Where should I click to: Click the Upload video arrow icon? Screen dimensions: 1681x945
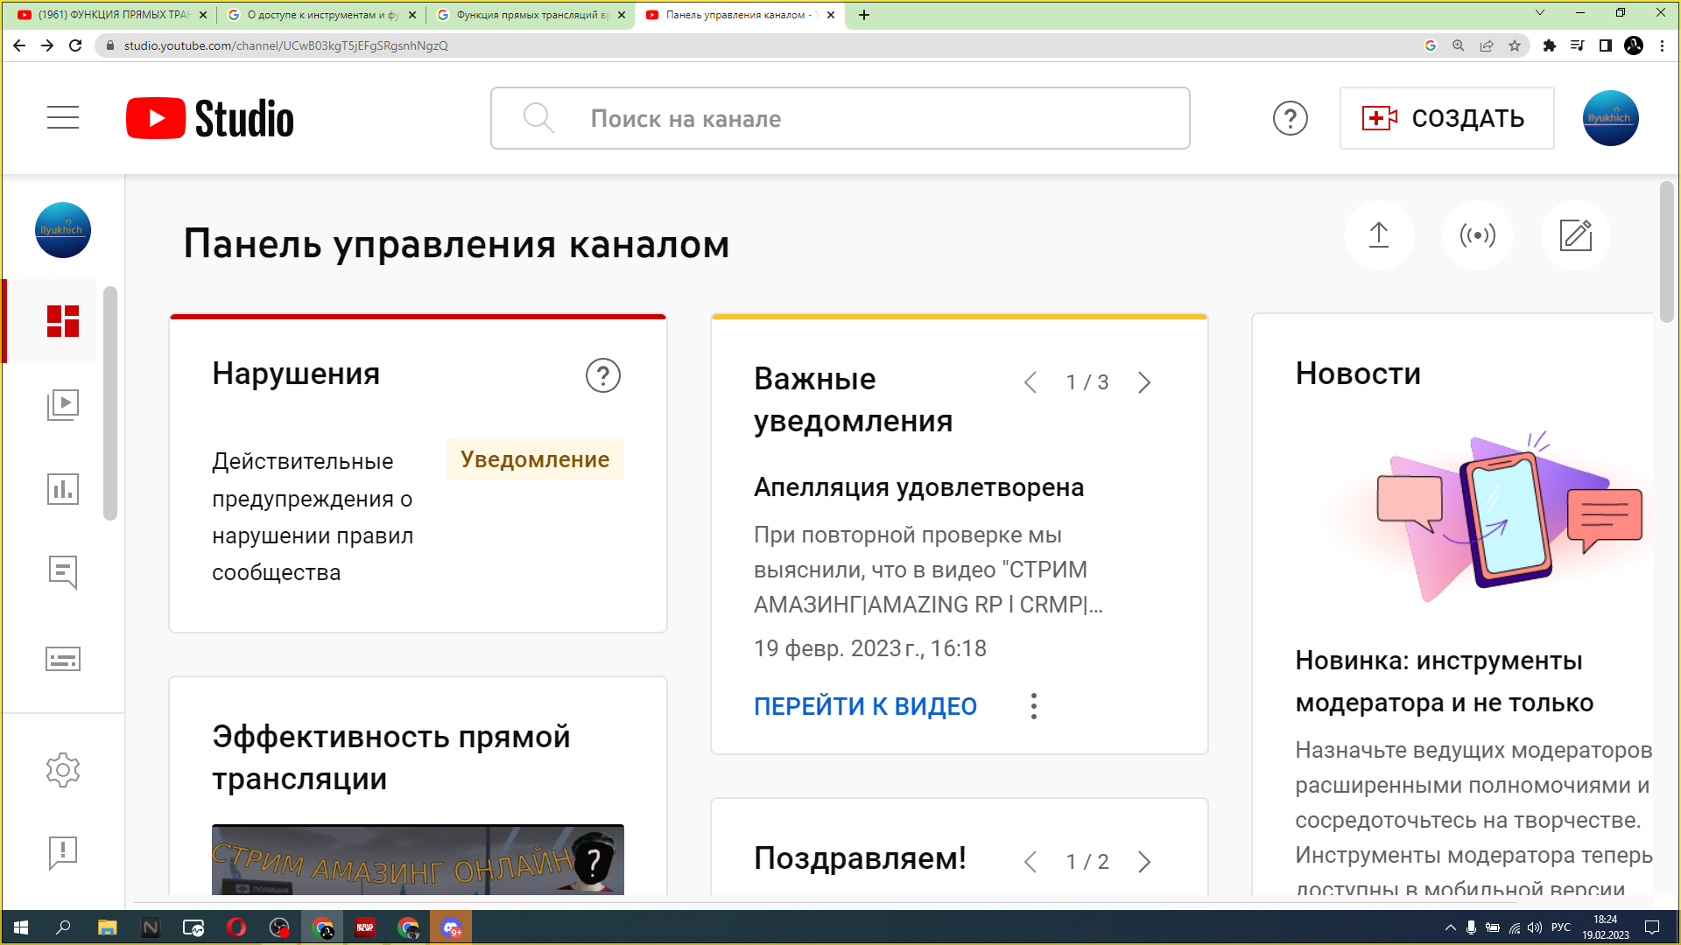tap(1379, 235)
